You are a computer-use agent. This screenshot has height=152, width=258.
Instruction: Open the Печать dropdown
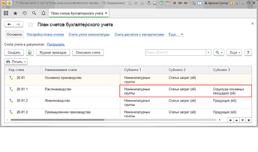[x=16, y=62]
